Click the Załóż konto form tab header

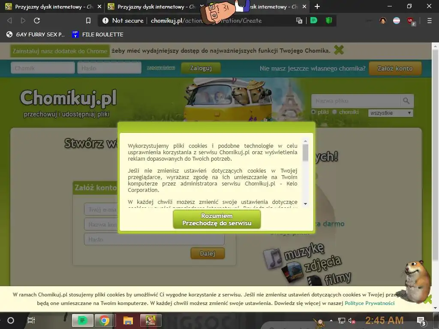(x=95, y=188)
